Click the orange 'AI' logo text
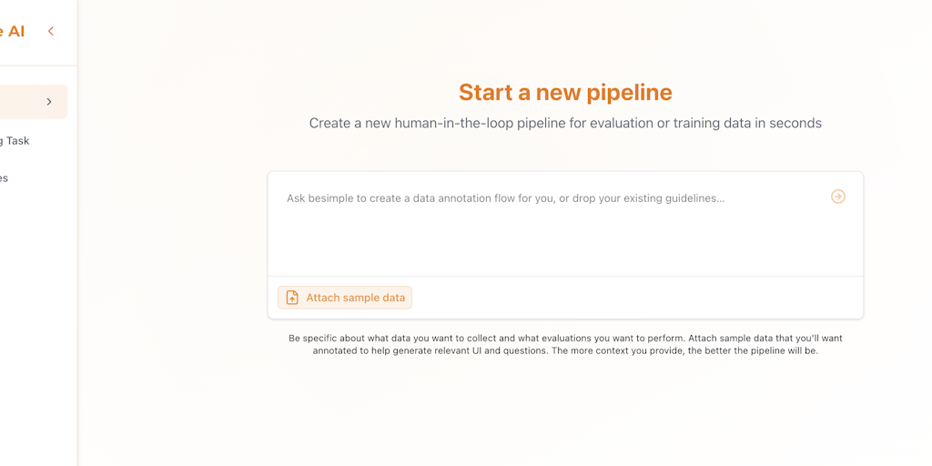This screenshot has height=466, width=932. (x=13, y=31)
